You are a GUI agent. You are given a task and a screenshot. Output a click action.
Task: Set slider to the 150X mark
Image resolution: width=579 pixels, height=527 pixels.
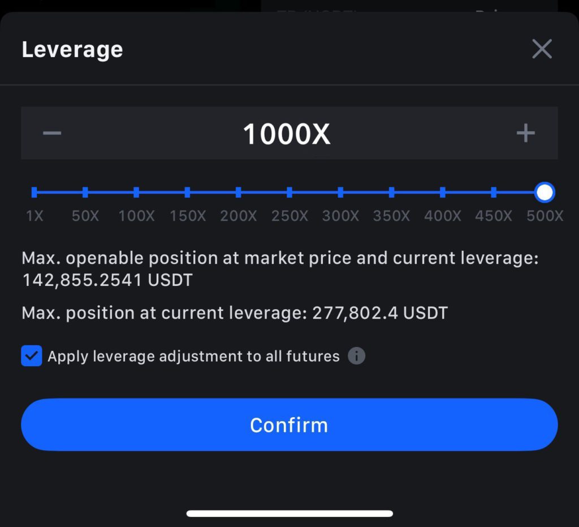(x=187, y=192)
